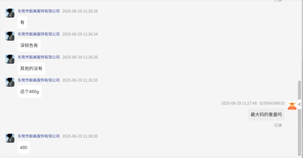The width and height of the screenshot is (303, 158).
Task: Select the sent message '最大码的重量吗'
Action: [266, 115]
